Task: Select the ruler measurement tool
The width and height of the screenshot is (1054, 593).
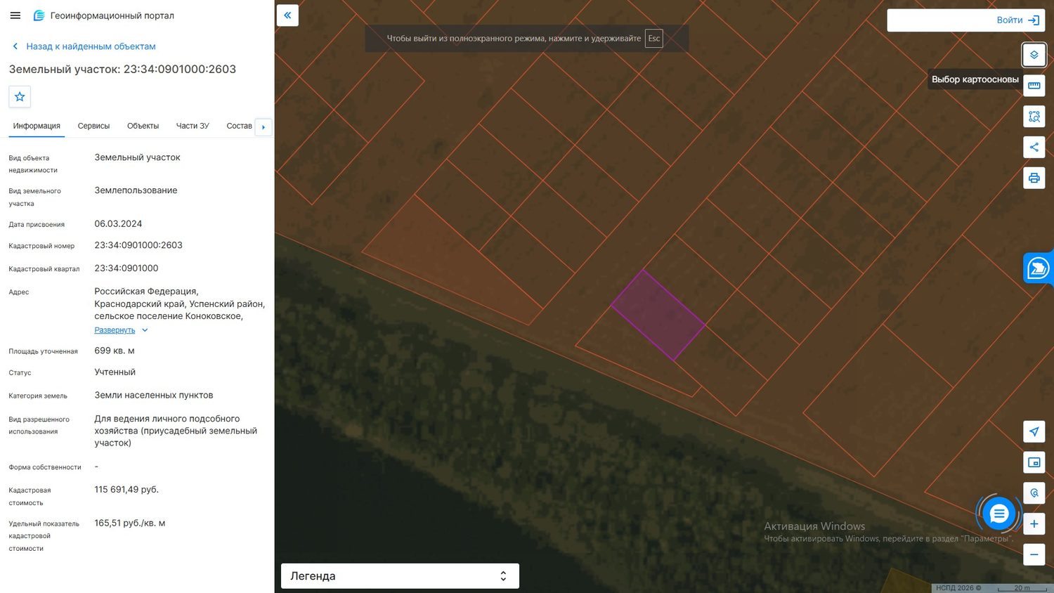Action: [1034, 86]
